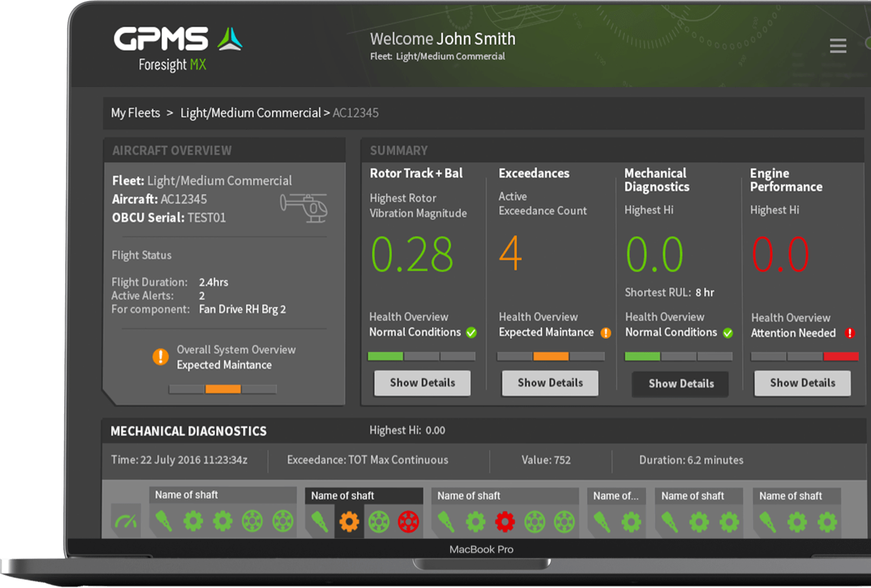Viewport: 871px width, 588px height.
Task: Click the Fan Drive RH Brg 2 component entry
Action: (243, 309)
